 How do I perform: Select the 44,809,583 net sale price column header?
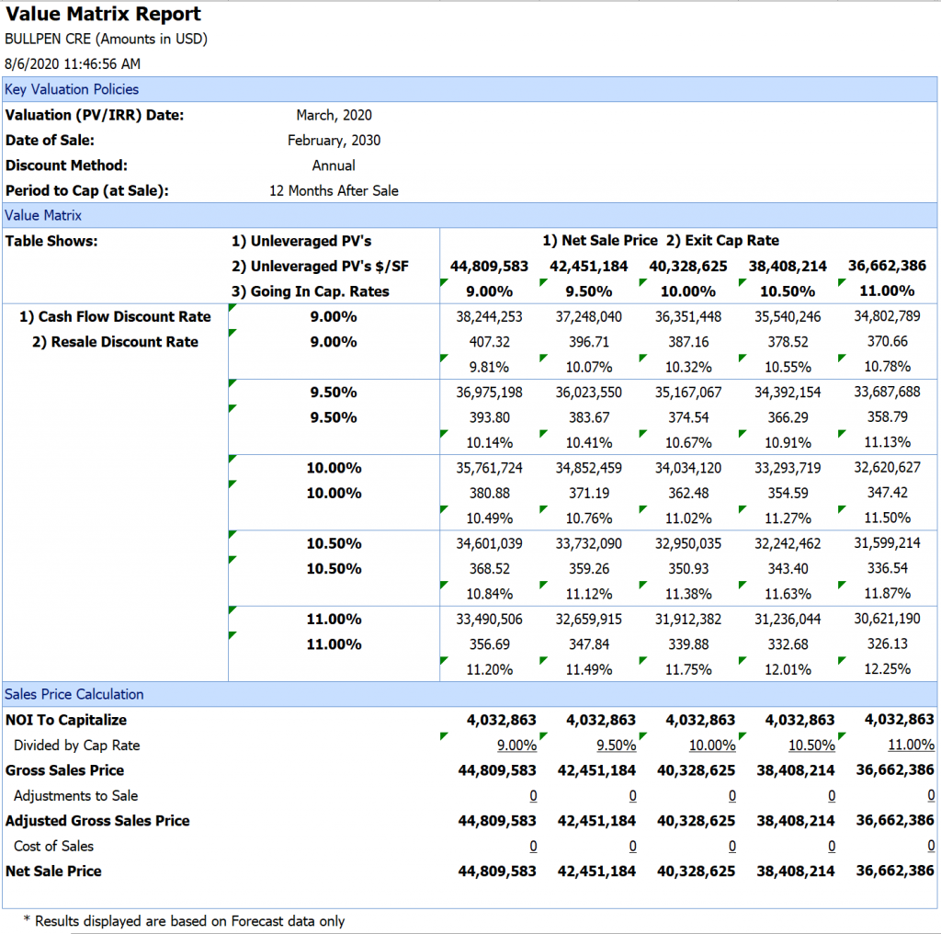tap(489, 266)
